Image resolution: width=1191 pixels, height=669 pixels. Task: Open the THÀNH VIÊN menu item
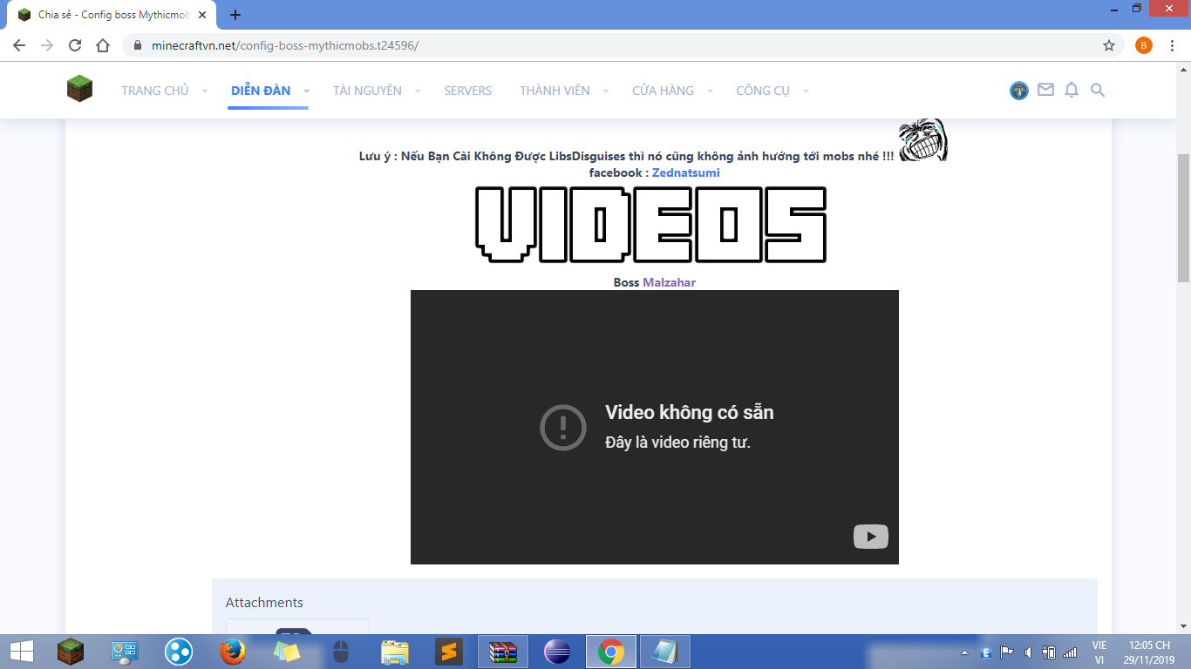point(555,91)
